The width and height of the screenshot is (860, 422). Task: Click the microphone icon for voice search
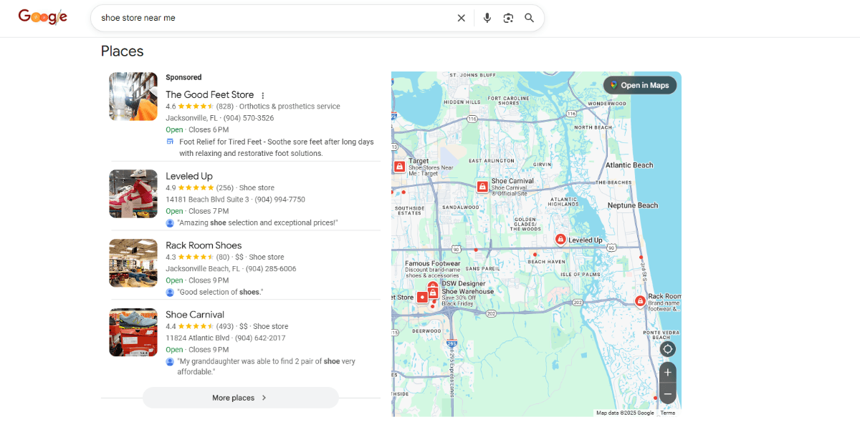pyautogui.click(x=487, y=18)
